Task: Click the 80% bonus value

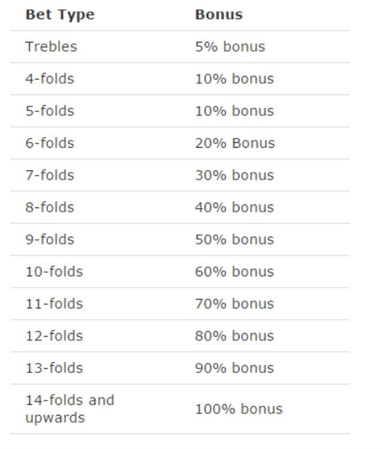Action: (235, 335)
